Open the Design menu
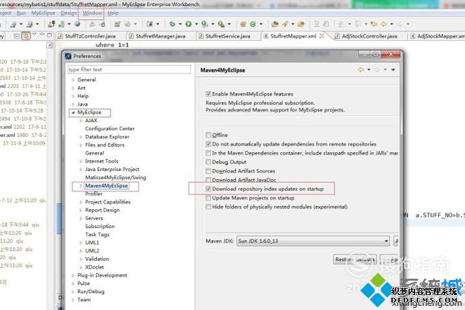The height and width of the screenshot is (310, 465). pos(68,13)
